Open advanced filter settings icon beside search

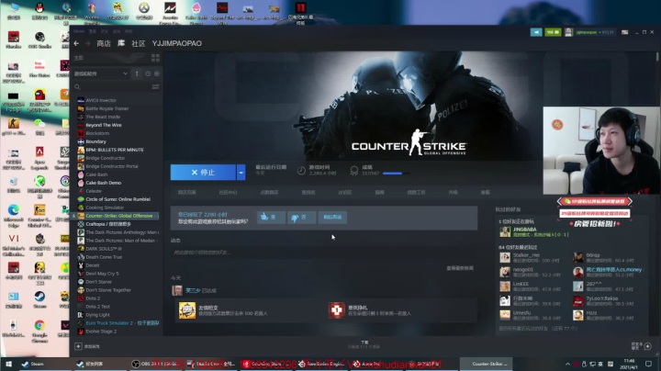(x=155, y=87)
